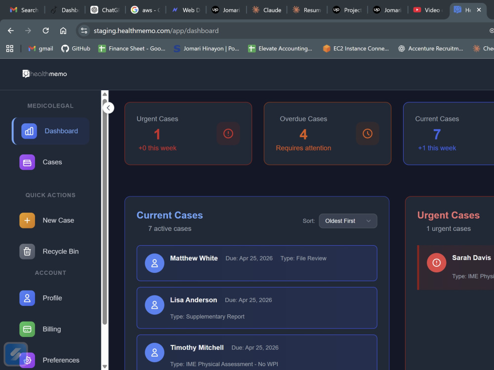Click 'Requires attention' text
The width and height of the screenshot is (494, 370).
coord(303,148)
